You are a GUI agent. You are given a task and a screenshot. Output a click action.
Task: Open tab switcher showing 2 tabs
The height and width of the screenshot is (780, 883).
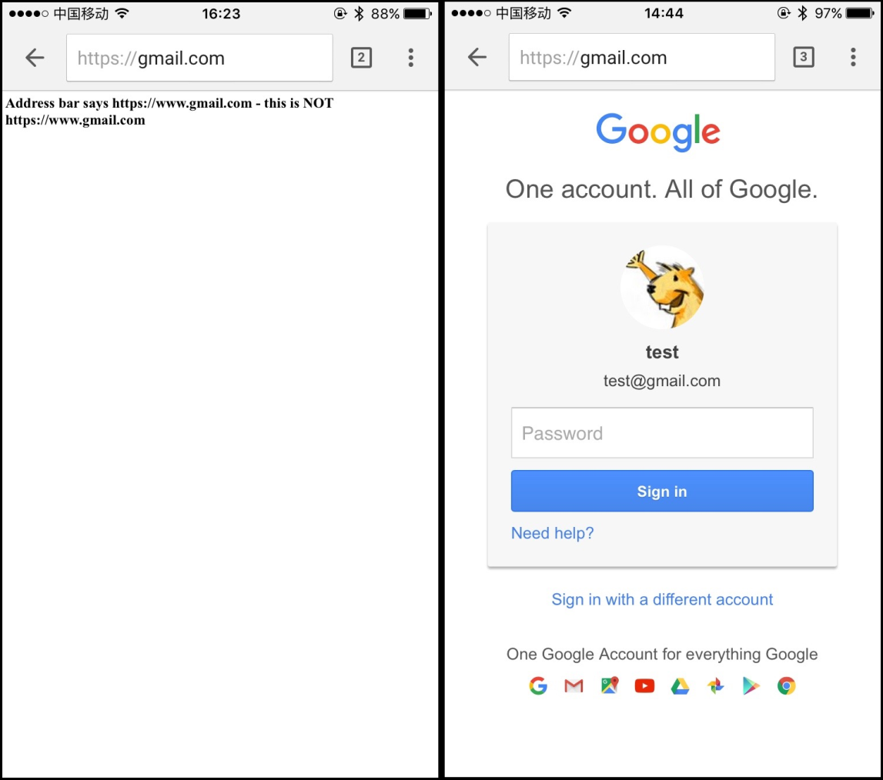(x=361, y=58)
